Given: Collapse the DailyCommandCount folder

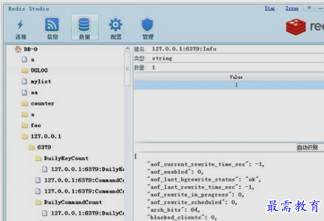Looking at the screenshot, I should tap(73, 202).
